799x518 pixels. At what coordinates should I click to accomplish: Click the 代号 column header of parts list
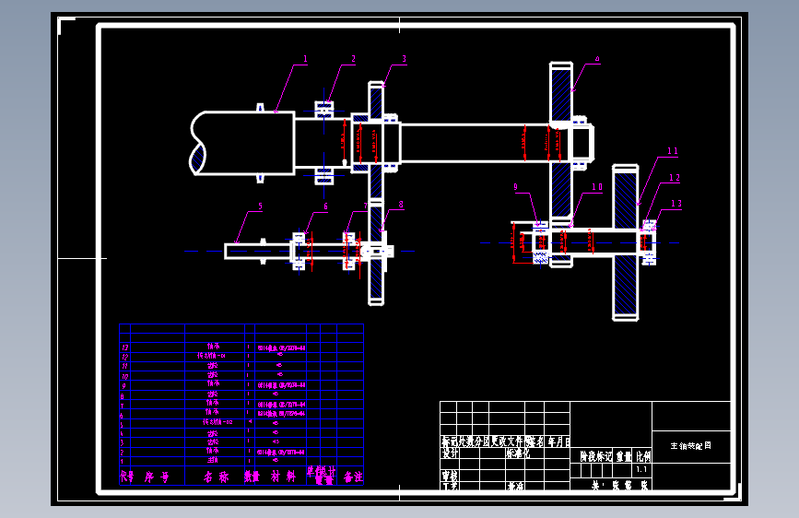tap(127, 477)
